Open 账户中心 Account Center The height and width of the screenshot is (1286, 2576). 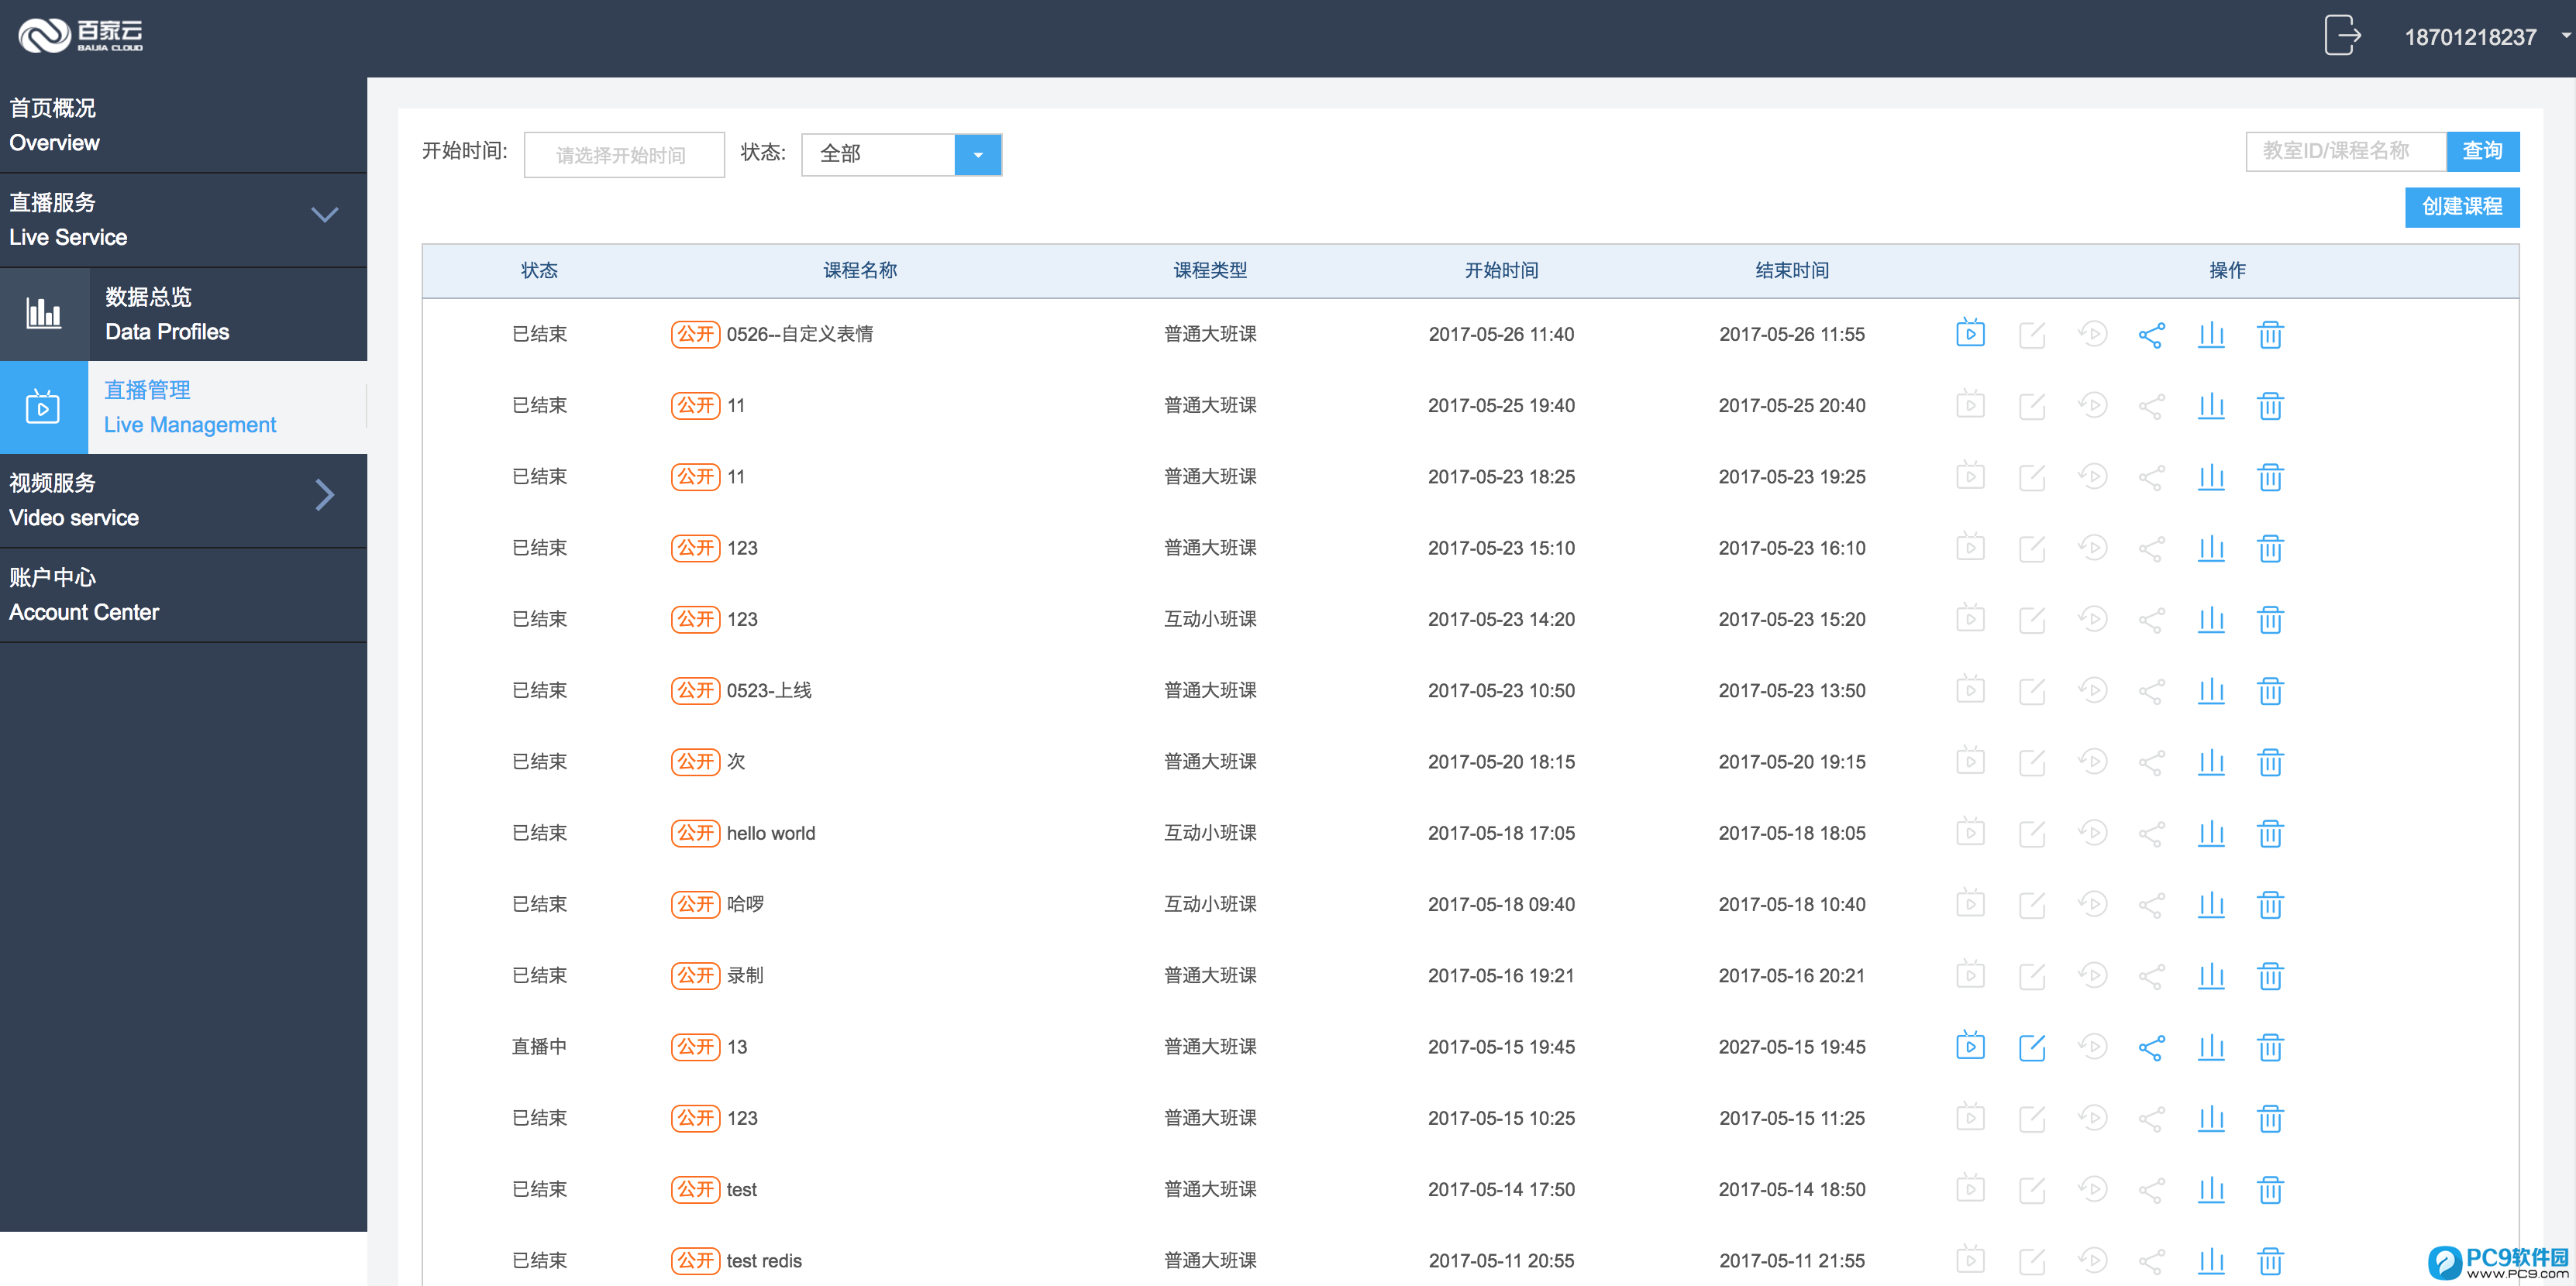(x=183, y=594)
